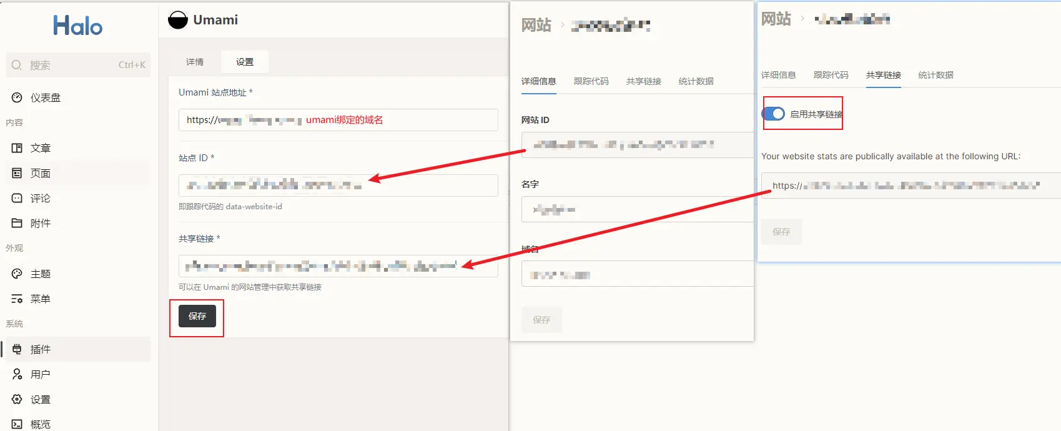Click the plugins plug icon
Viewport: 1061px width, 431px height.
[x=17, y=349]
